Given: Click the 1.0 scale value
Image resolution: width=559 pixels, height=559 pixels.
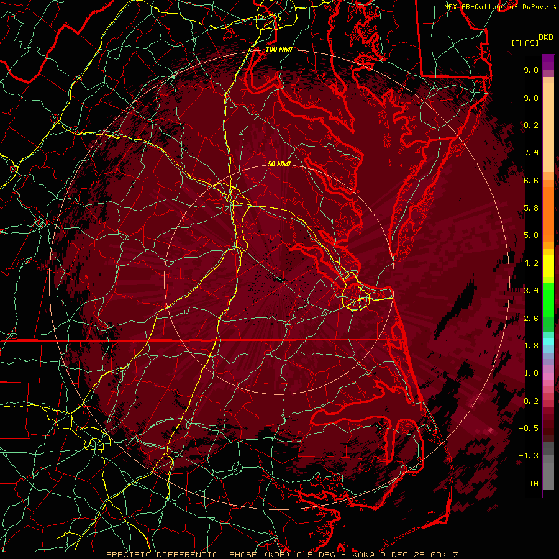Looking at the screenshot, I should [x=531, y=373].
